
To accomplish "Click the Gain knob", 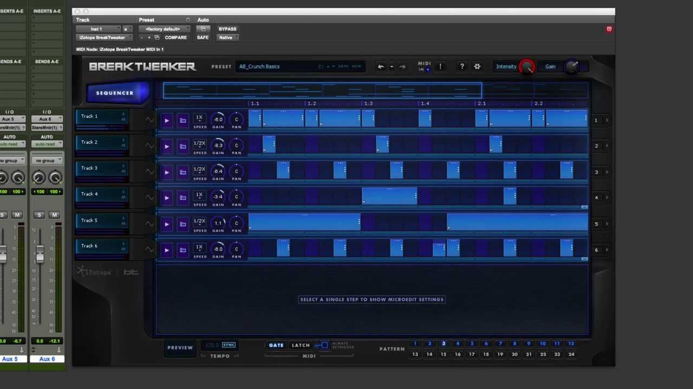I will click(571, 67).
